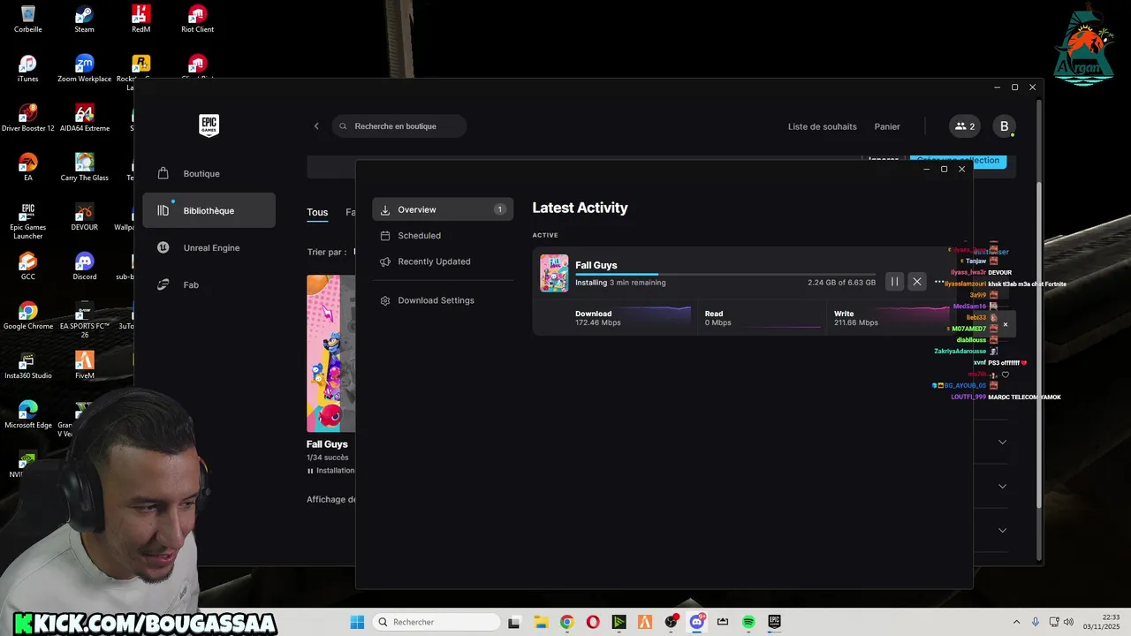This screenshot has width=1131, height=636.
Task: Open the Windows Start menu
Action: pyautogui.click(x=357, y=622)
